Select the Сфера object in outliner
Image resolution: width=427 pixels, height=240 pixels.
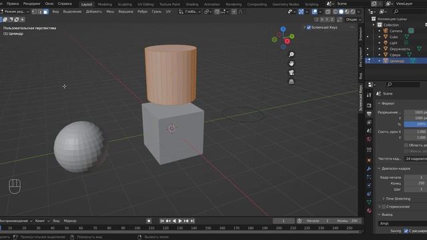click(395, 55)
